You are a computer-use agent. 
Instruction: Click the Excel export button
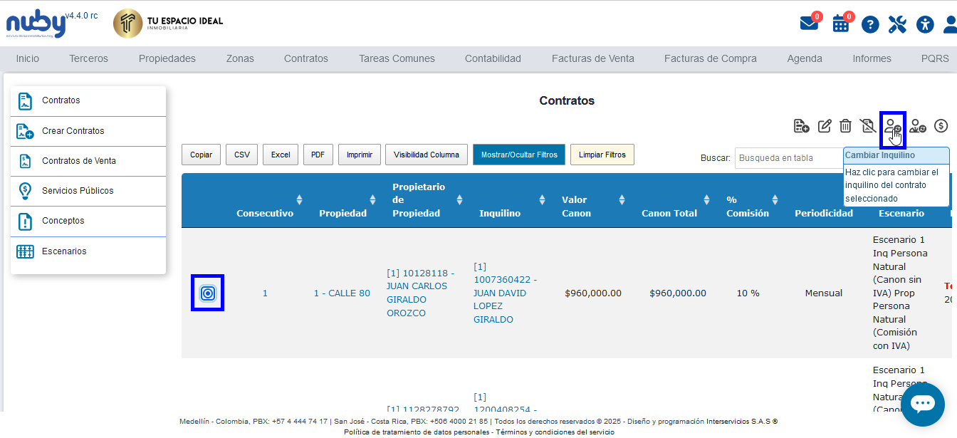[280, 155]
